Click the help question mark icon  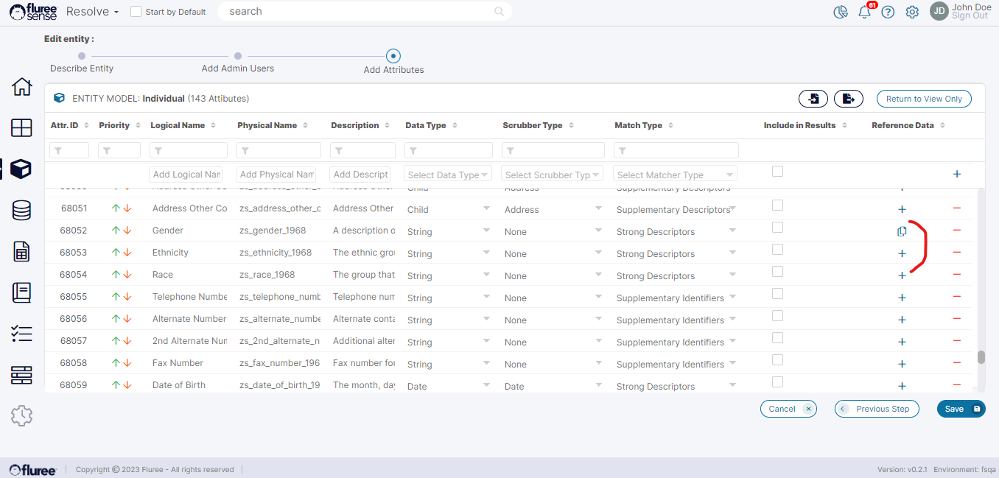(888, 12)
